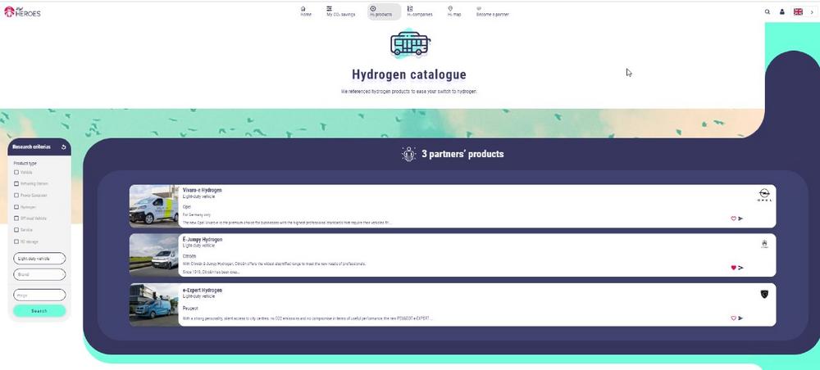The height and width of the screenshot is (370, 820).
Task: Open the language selector with UK flag
Action: click(x=801, y=12)
